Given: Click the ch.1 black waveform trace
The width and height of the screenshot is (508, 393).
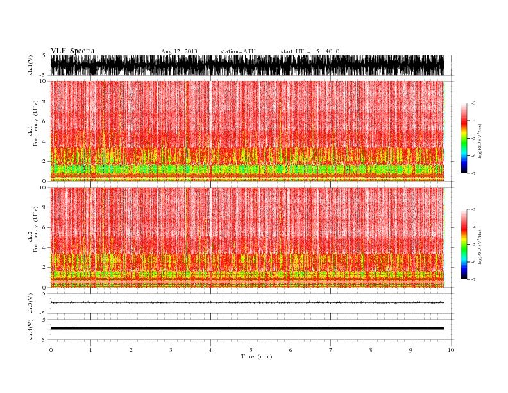Looking at the screenshot, I should (248, 65).
